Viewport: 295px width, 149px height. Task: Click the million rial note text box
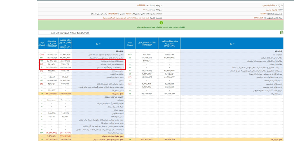coord(64,33)
